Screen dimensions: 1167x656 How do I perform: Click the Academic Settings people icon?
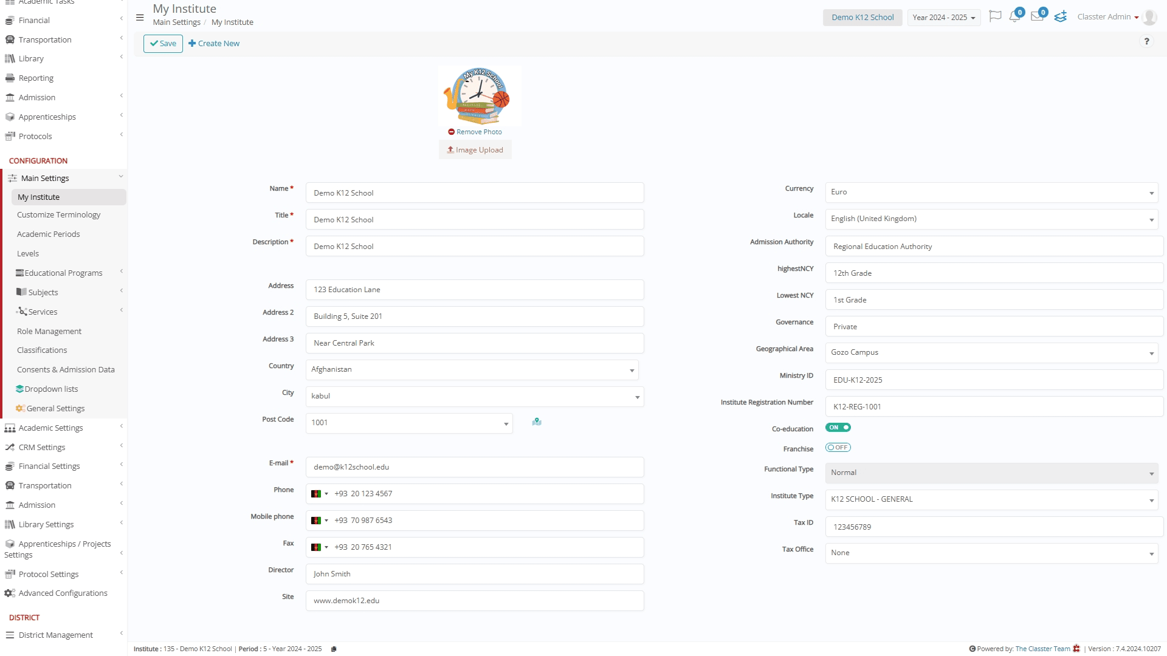[10, 428]
